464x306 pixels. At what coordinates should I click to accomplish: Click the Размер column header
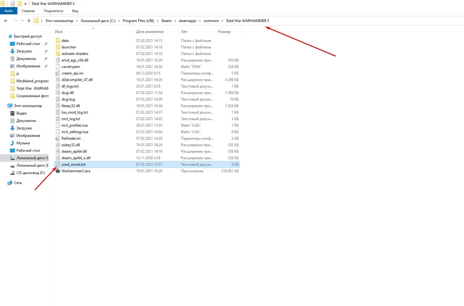(224, 32)
